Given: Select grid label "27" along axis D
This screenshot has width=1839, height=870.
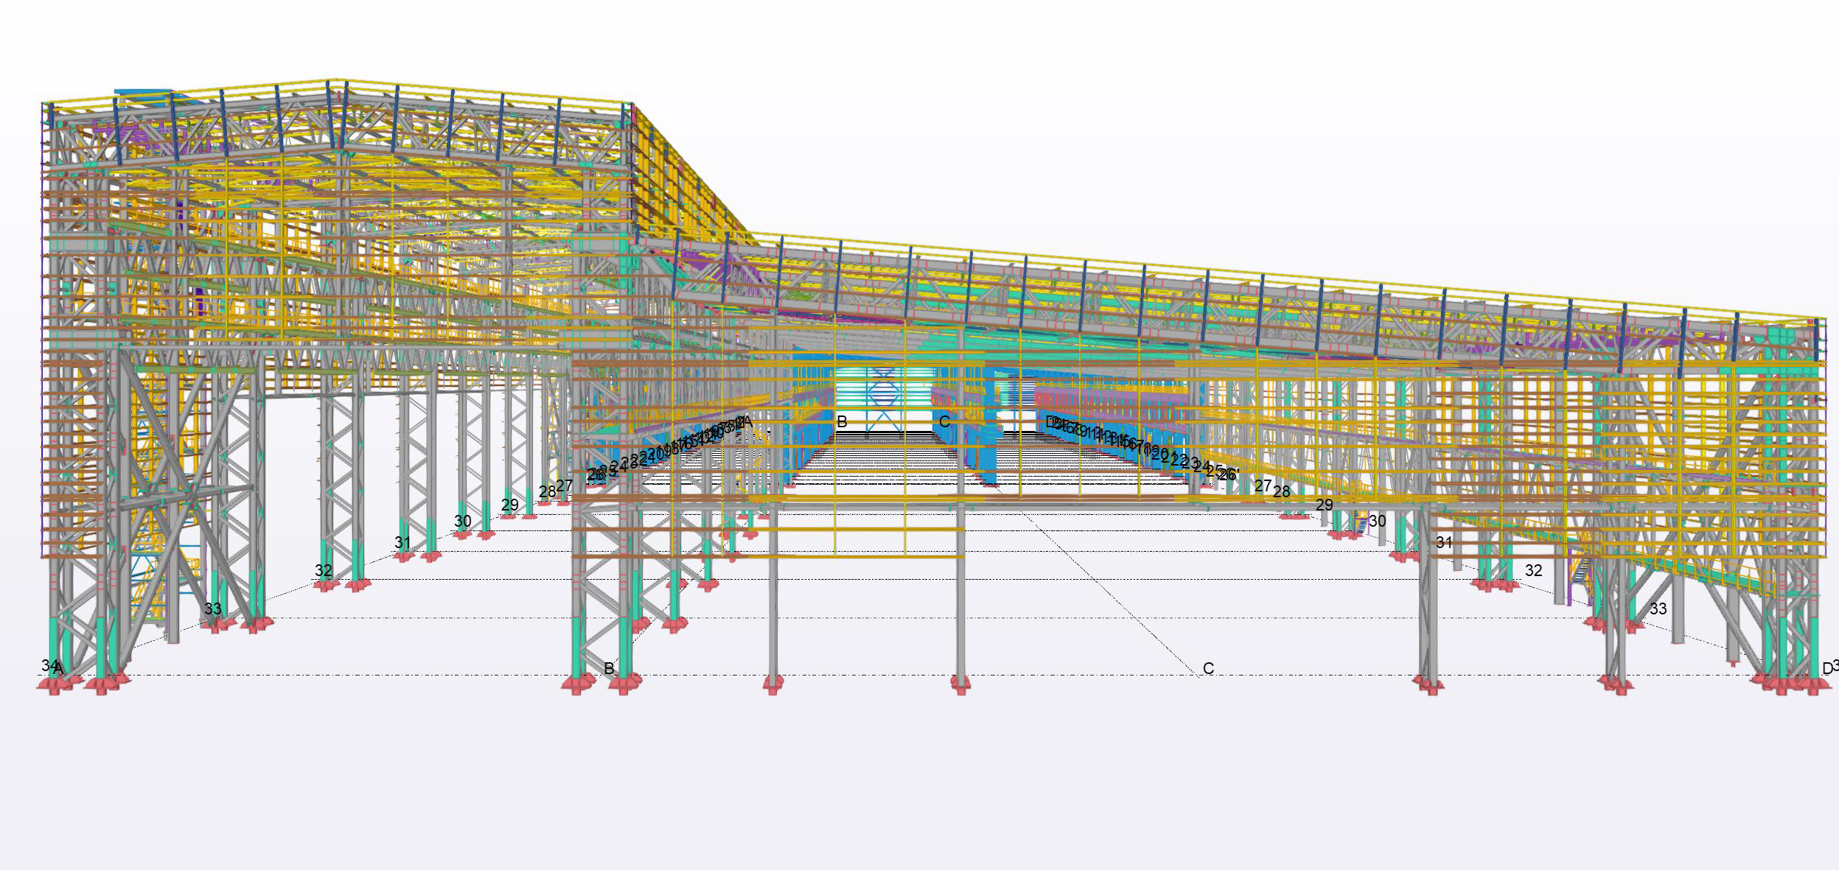Looking at the screenshot, I should coord(1263,486).
